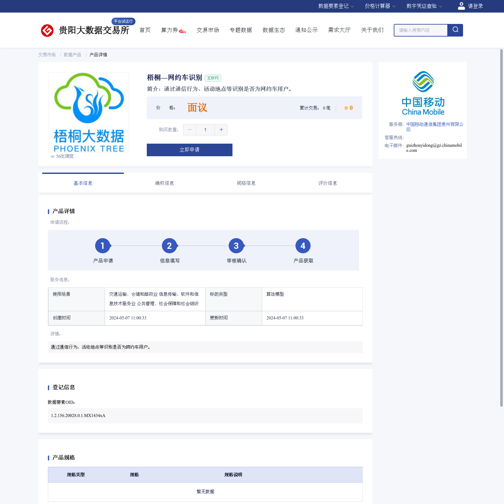Viewport: 504px width, 504px height.
Task: Click the 面议 price text
Action: [x=197, y=108]
